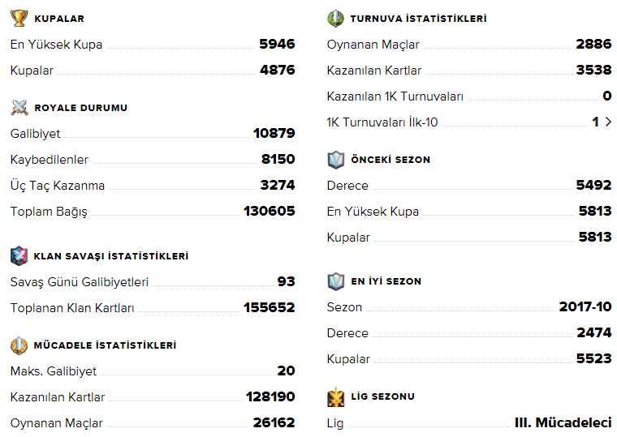Click the Kazanılan 1K Turnuvaları label

395,96
